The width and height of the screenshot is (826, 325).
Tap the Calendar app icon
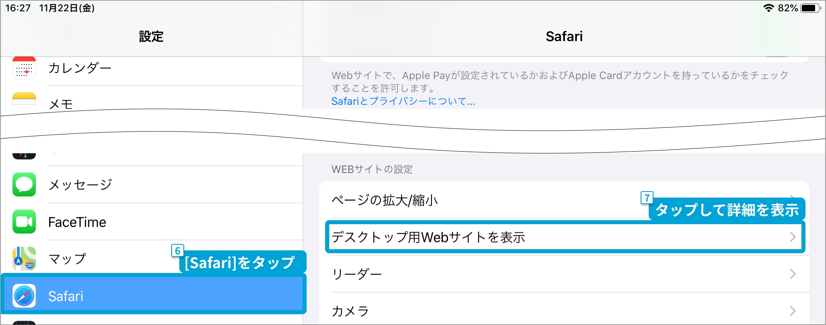(x=24, y=69)
